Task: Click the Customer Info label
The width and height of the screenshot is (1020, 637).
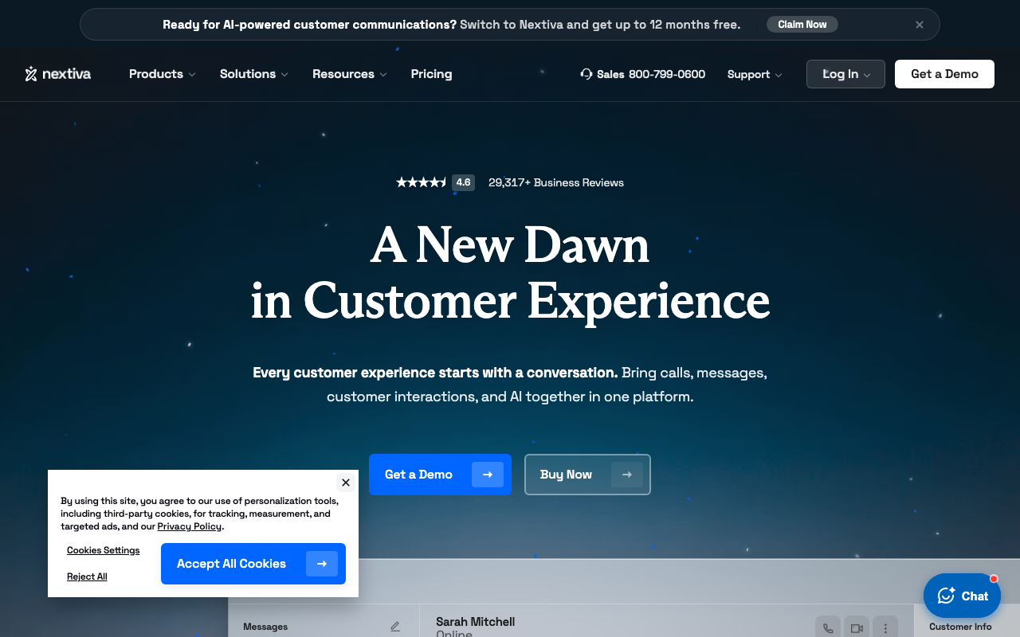Action: [x=960, y=627]
